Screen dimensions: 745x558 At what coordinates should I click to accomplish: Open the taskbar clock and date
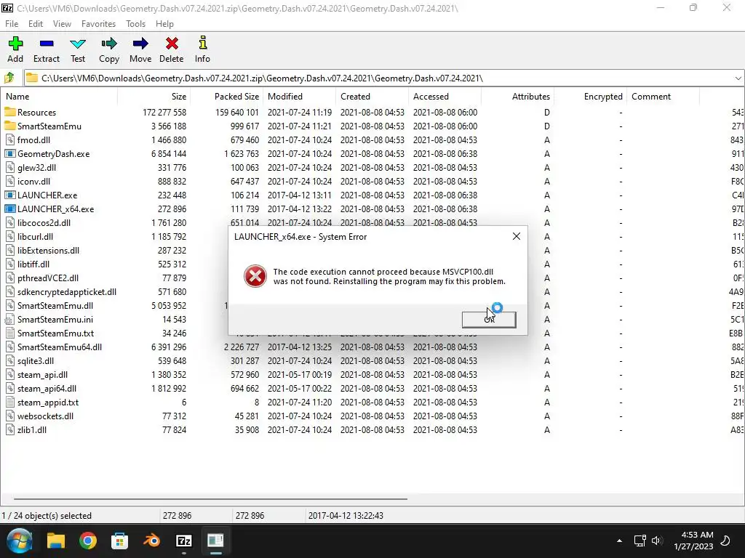693,541
